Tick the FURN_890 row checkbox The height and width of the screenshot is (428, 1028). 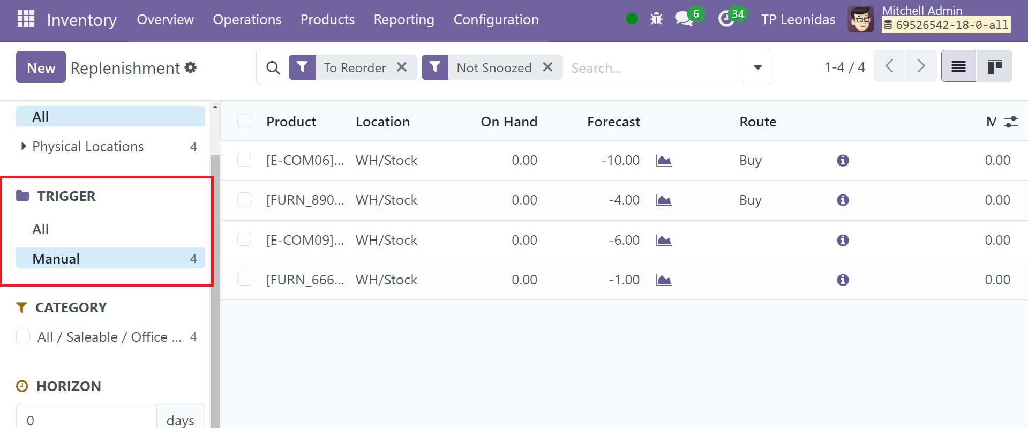click(244, 199)
